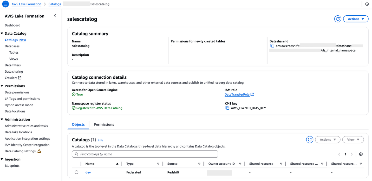Collapse the Permissions sidebar section
This screenshot has width=372, height=181.
[2, 86]
